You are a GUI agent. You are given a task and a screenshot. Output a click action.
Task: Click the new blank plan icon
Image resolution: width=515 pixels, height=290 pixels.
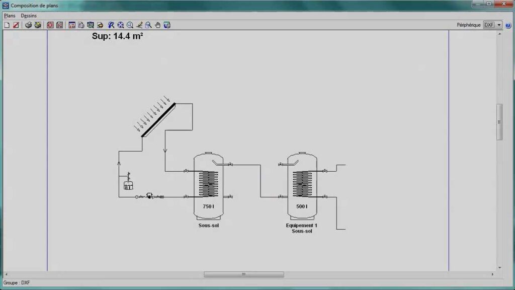pyautogui.click(x=7, y=25)
